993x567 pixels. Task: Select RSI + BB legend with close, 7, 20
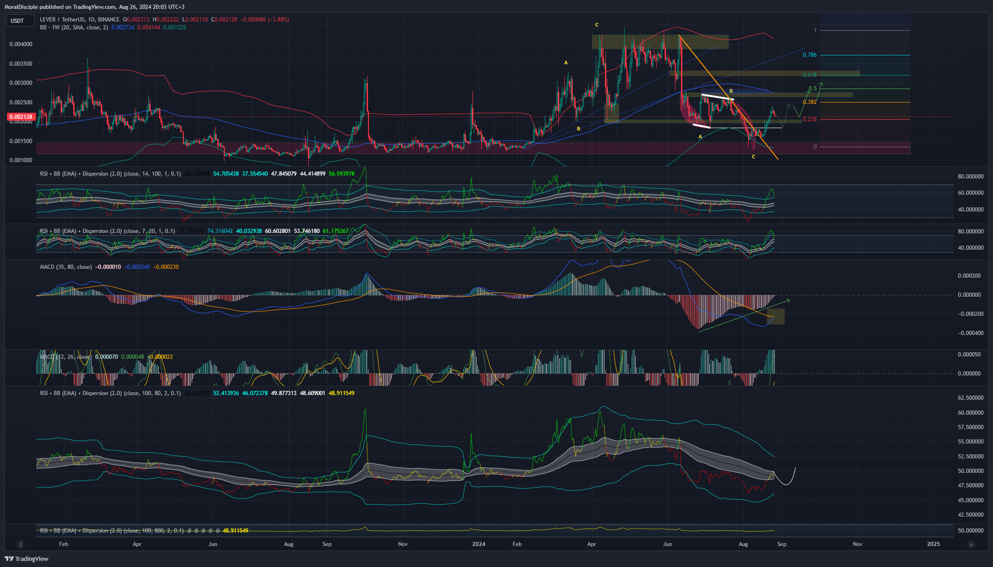coord(108,231)
